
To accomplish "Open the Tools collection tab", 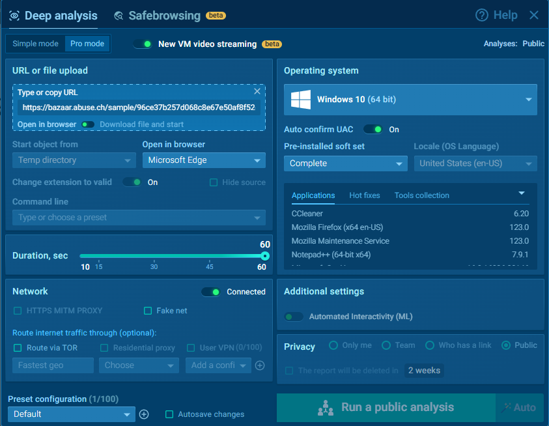I will [421, 195].
